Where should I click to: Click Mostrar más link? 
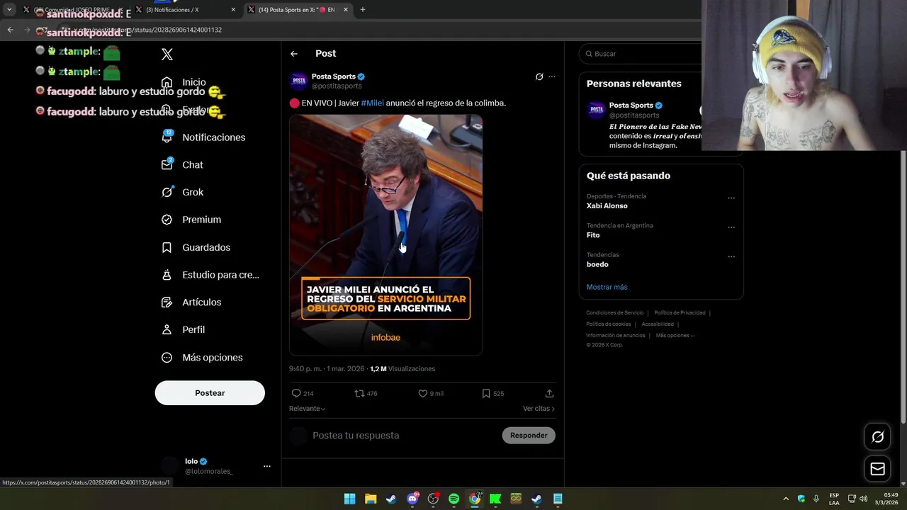point(607,287)
